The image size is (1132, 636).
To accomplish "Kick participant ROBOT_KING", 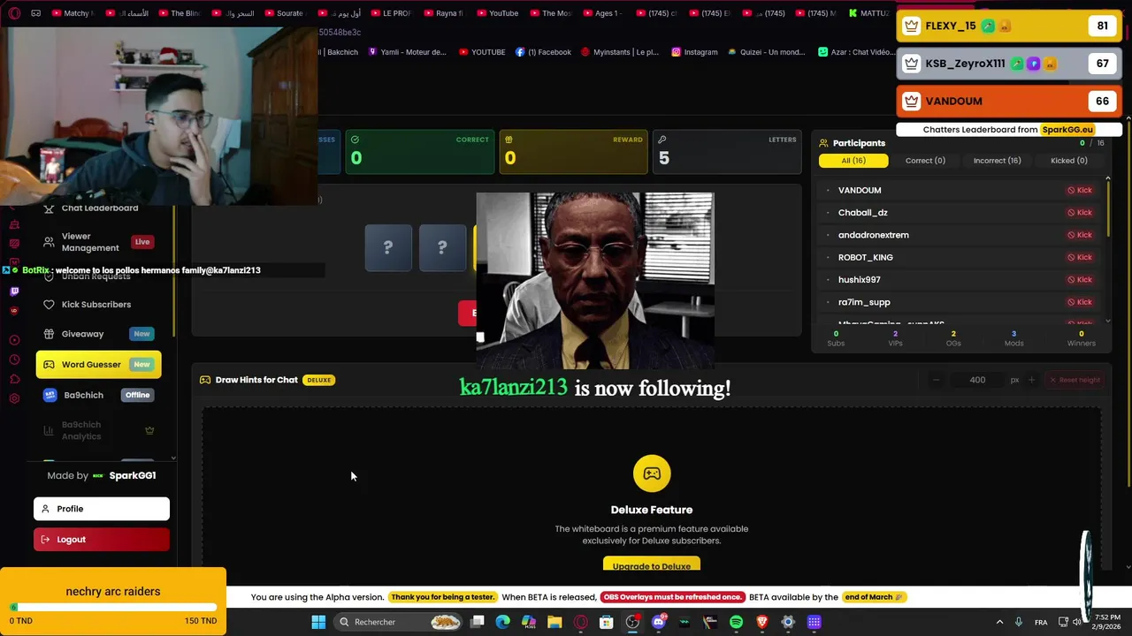I will (1079, 257).
